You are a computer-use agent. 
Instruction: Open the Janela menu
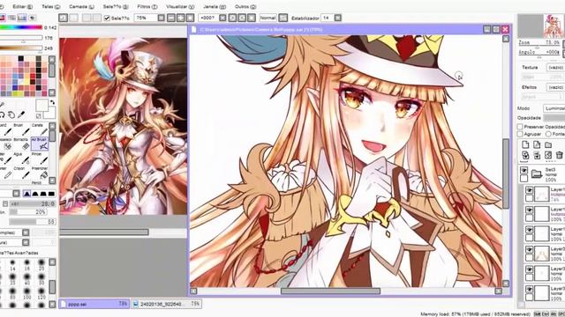pos(215,6)
